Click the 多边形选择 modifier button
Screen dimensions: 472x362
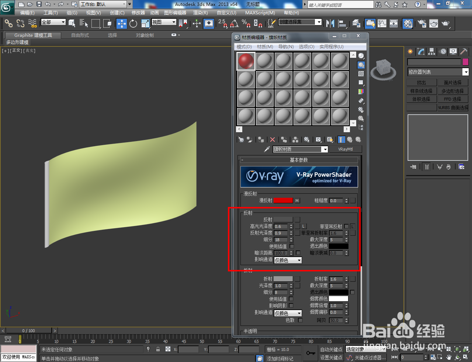click(x=452, y=91)
